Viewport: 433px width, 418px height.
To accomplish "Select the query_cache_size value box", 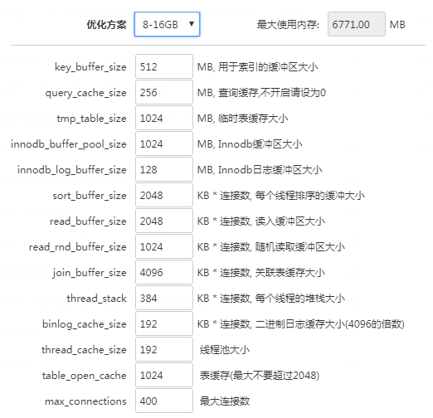I will coord(164,92).
